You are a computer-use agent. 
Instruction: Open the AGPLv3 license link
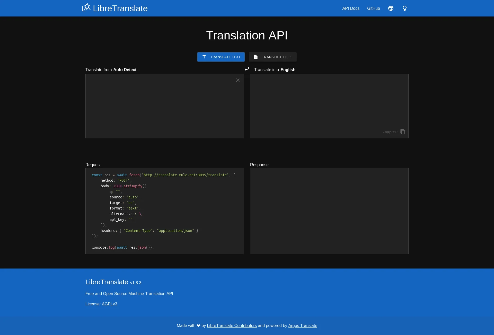click(x=109, y=304)
